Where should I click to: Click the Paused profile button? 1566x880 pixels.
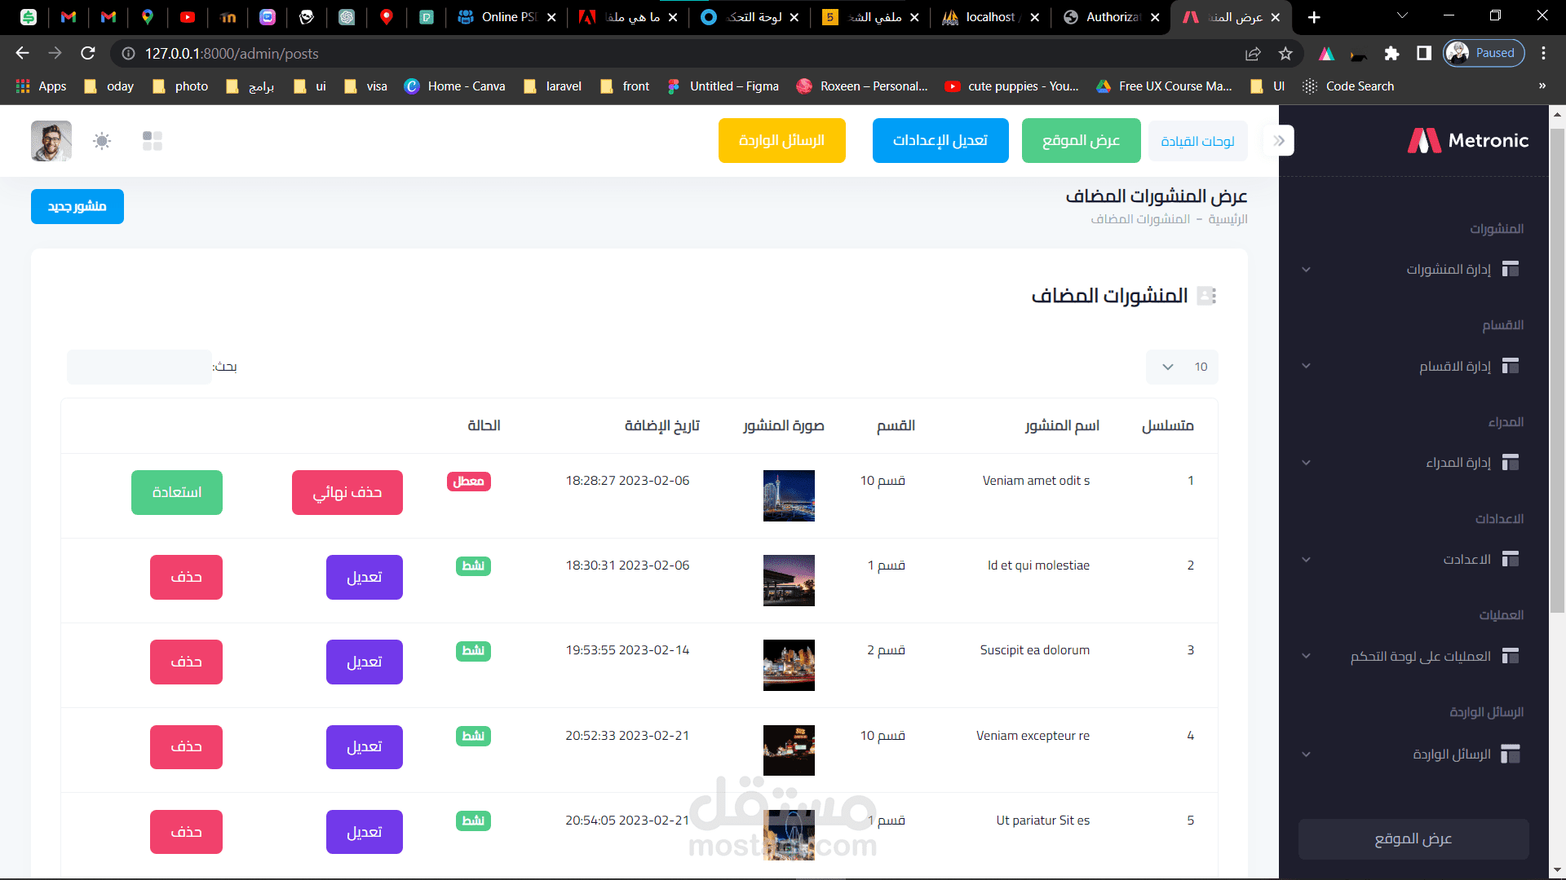click(1484, 53)
